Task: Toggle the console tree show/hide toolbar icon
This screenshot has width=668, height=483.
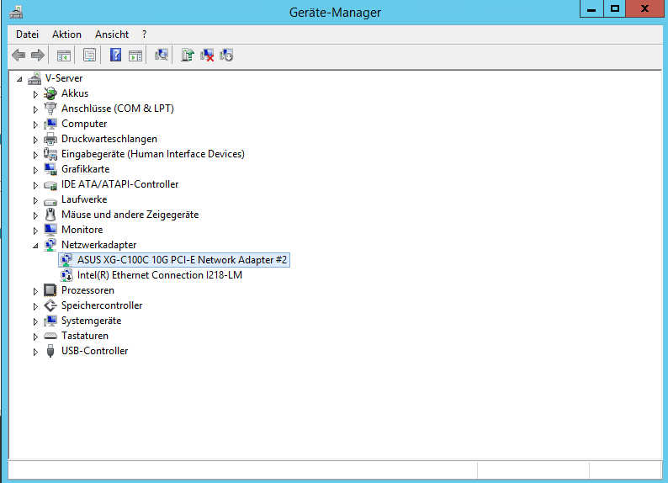Action: click(x=64, y=55)
